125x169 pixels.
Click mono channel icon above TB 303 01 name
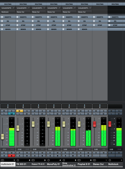point(18,160)
